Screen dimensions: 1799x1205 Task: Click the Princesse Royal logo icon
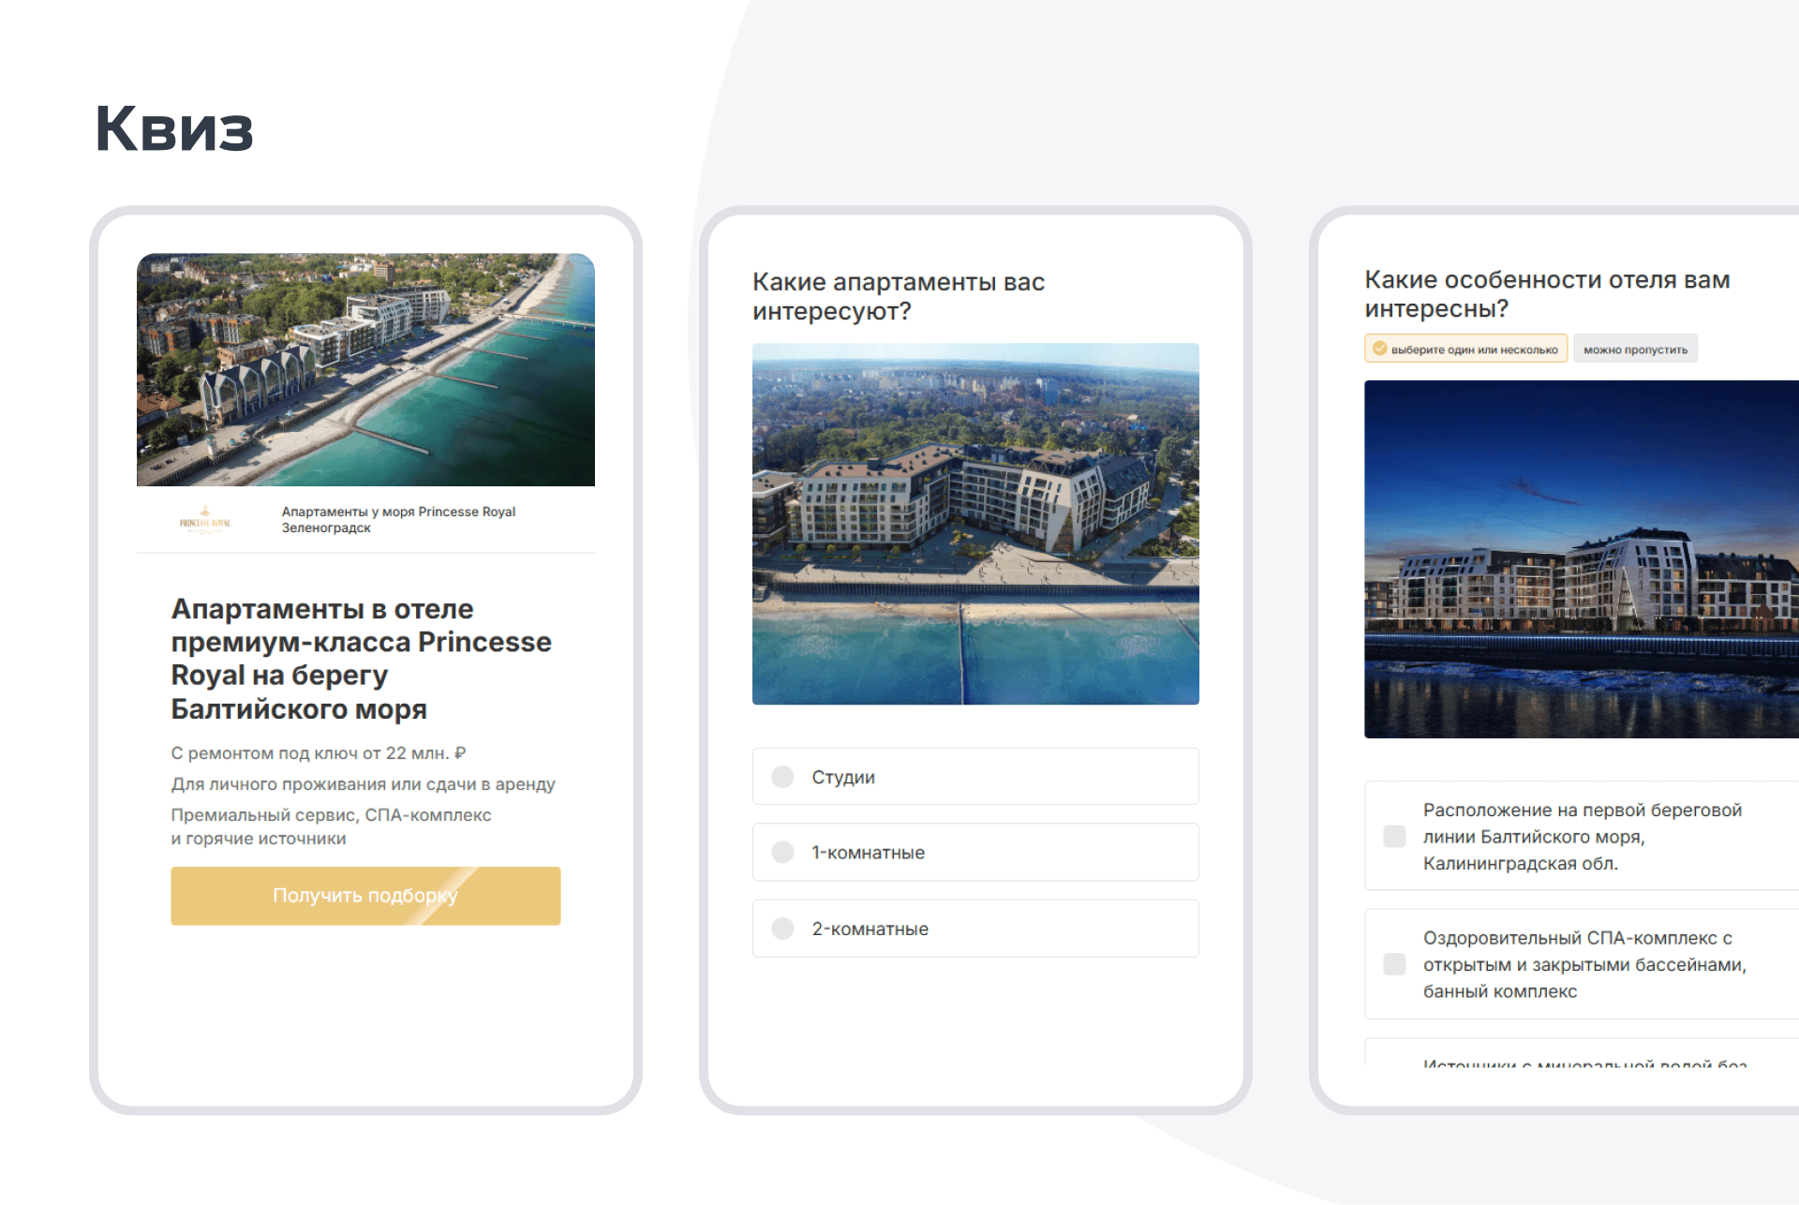click(x=205, y=519)
